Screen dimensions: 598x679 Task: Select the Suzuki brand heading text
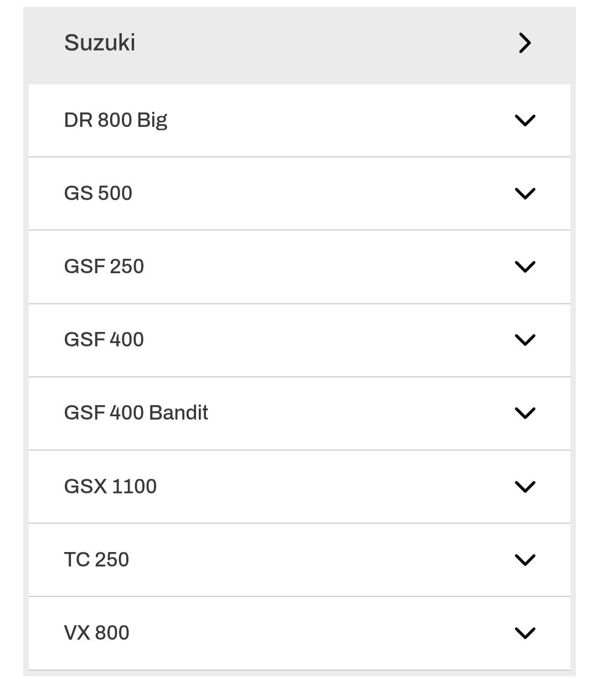point(100,43)
